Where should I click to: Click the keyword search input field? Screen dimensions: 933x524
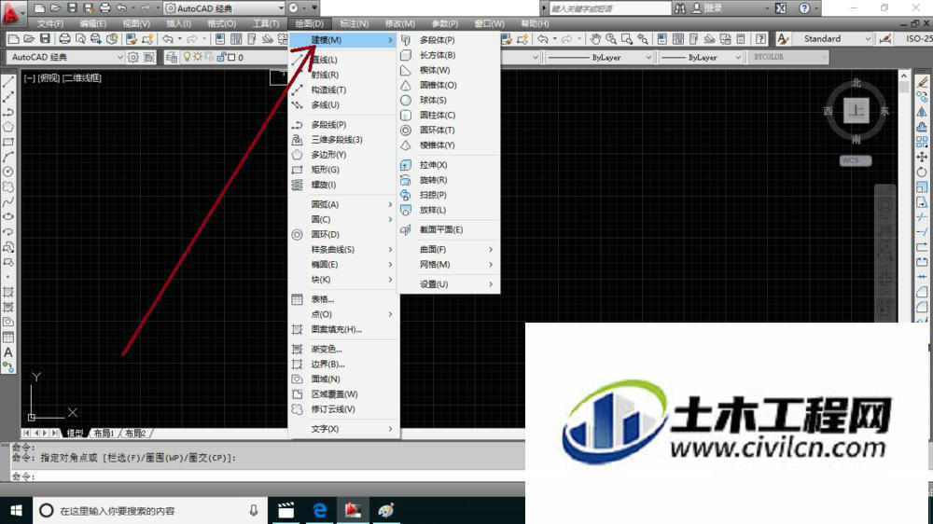click(608, 8)
